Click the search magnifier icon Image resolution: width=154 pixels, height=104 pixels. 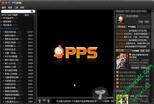[x=32, y=11]
